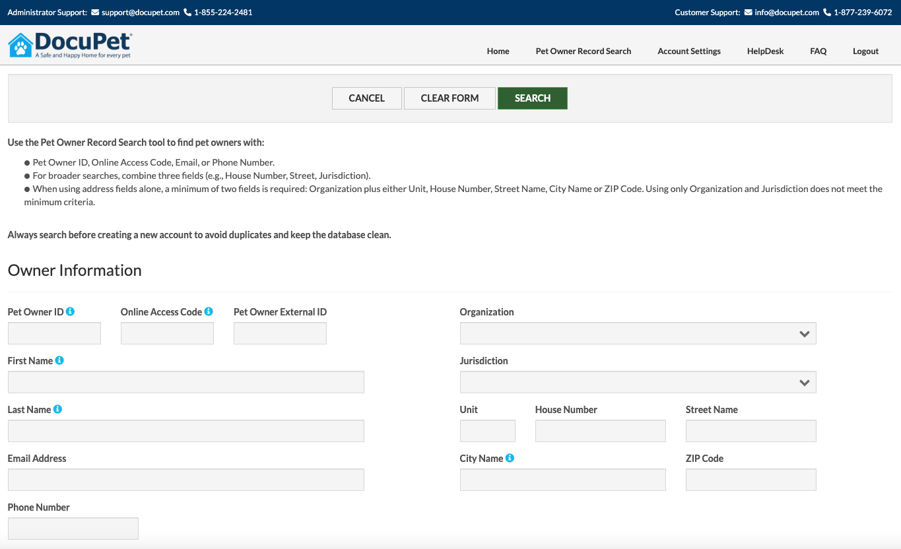This screenshot has width=901, height=549.
Task: Expand the Jurisdiction dropdown
Action: (638, 382)
